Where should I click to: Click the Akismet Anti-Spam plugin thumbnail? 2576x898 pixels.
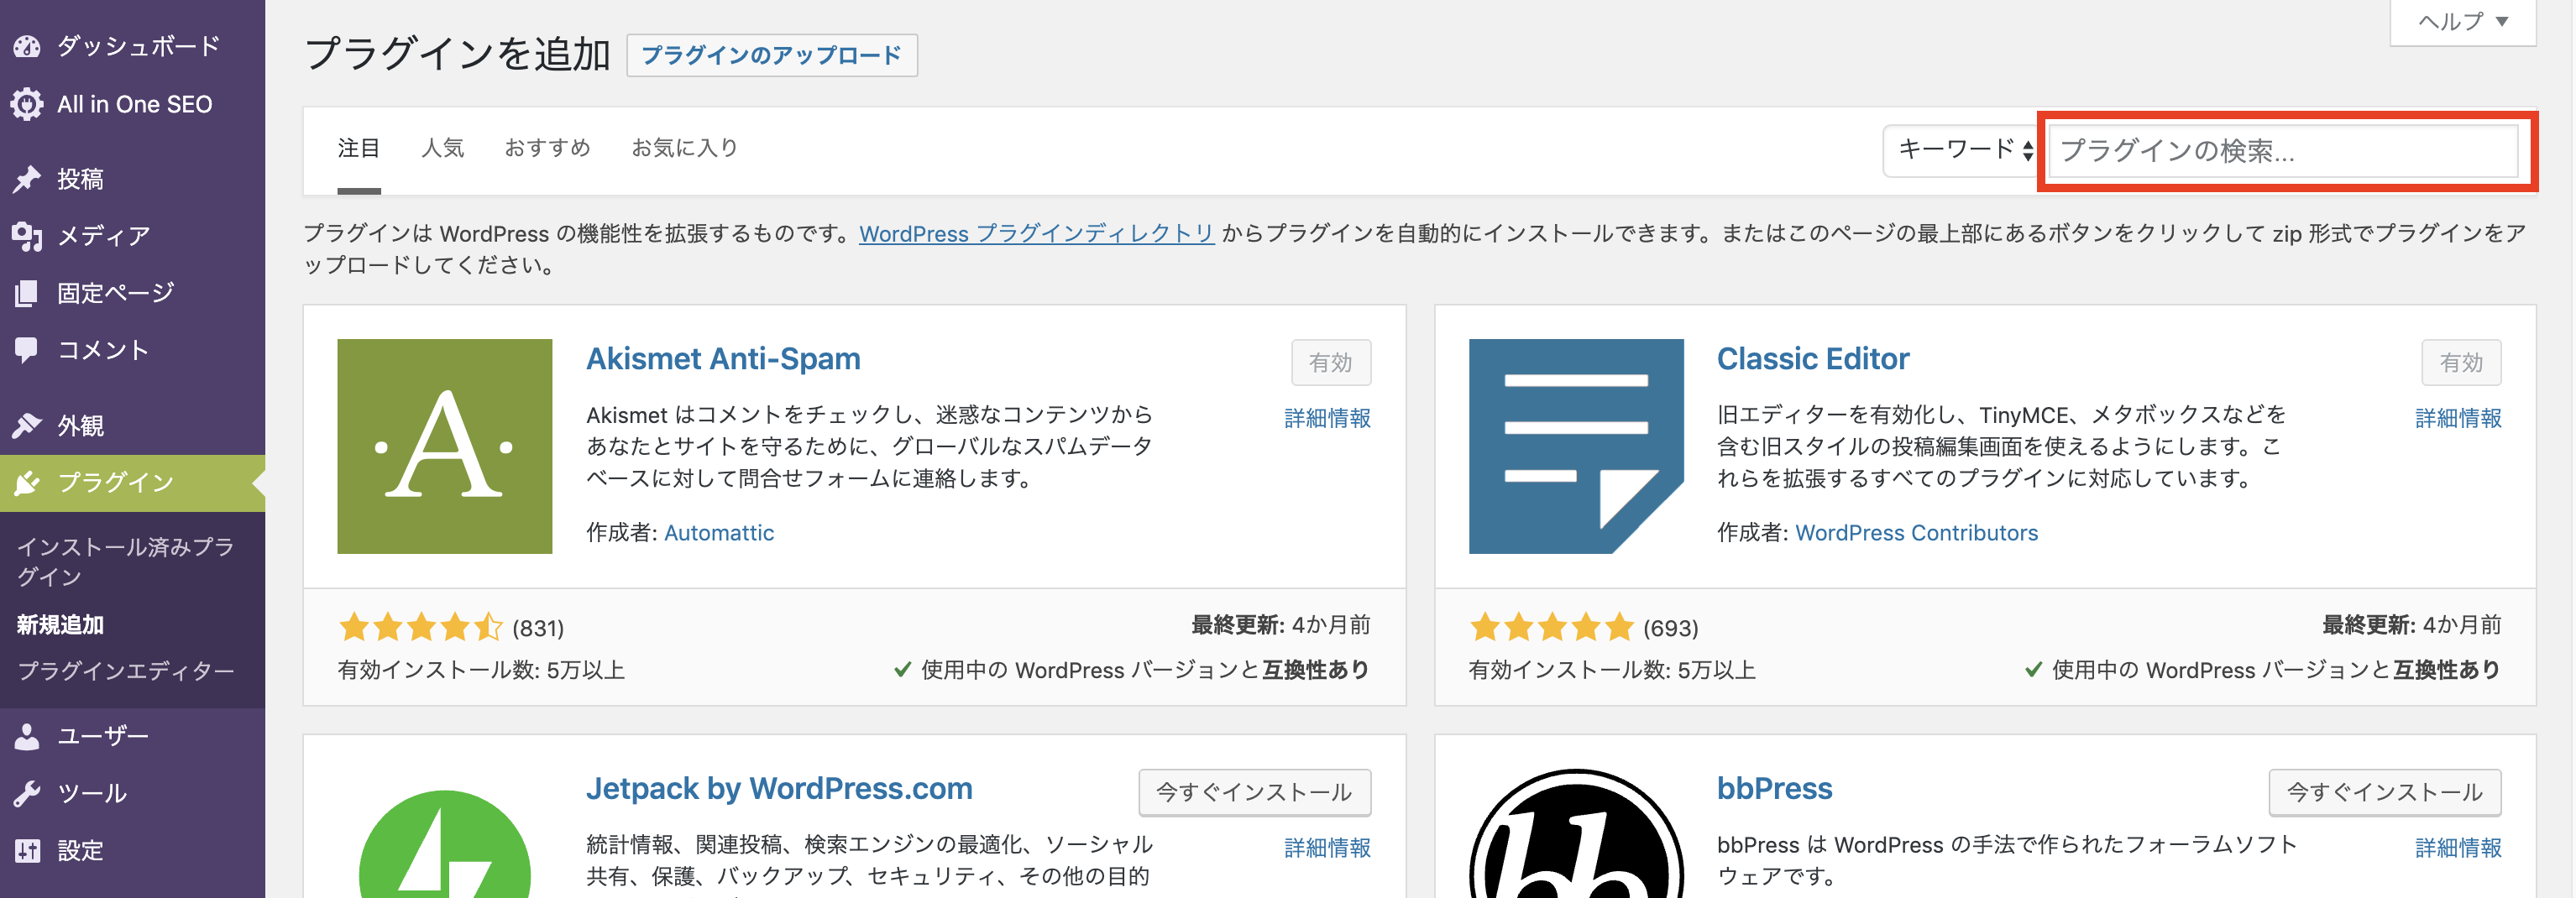pyautogui.click(x=444, y=446)
